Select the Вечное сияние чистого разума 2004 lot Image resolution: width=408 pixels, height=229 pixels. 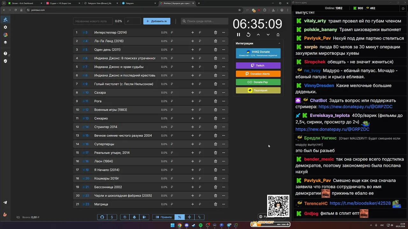point(123,135)
